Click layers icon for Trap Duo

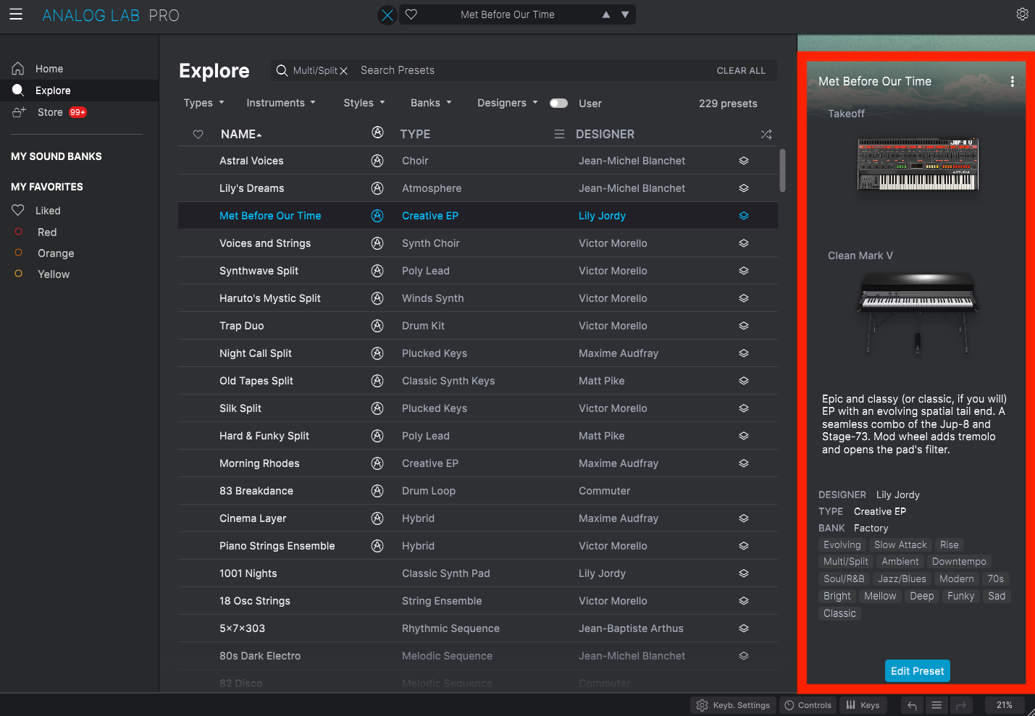click(744, 326)
